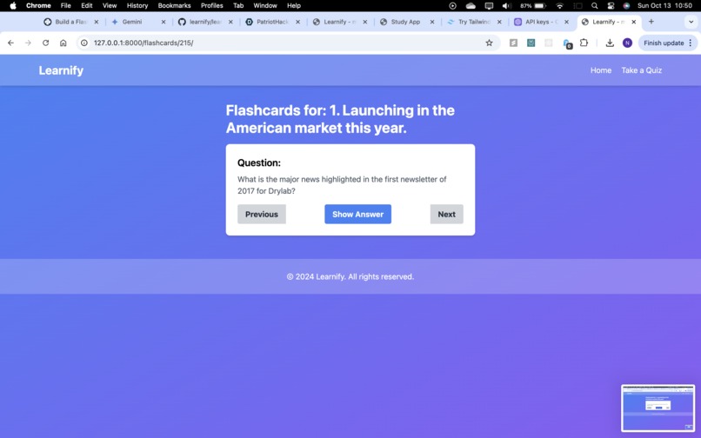Click the extension icon with 0 badge
This screenshot has height=438, width=701.
coord(567,43)
